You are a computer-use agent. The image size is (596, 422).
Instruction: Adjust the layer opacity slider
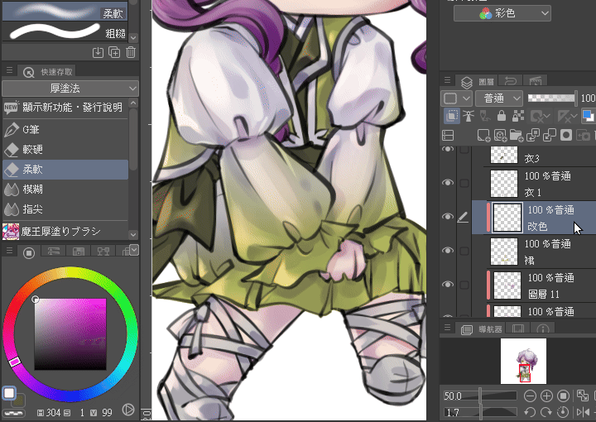click(x=552, y=98)
